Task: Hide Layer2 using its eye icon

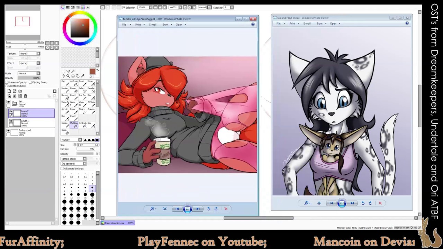Action: coord(11,111)
